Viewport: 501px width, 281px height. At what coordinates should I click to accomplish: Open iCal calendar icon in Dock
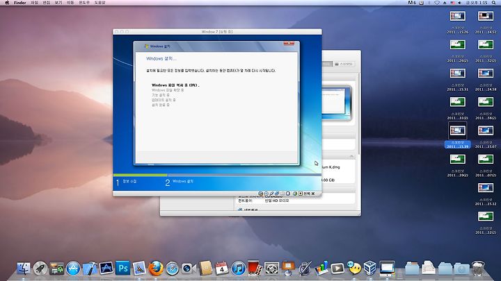pos(222,269)
